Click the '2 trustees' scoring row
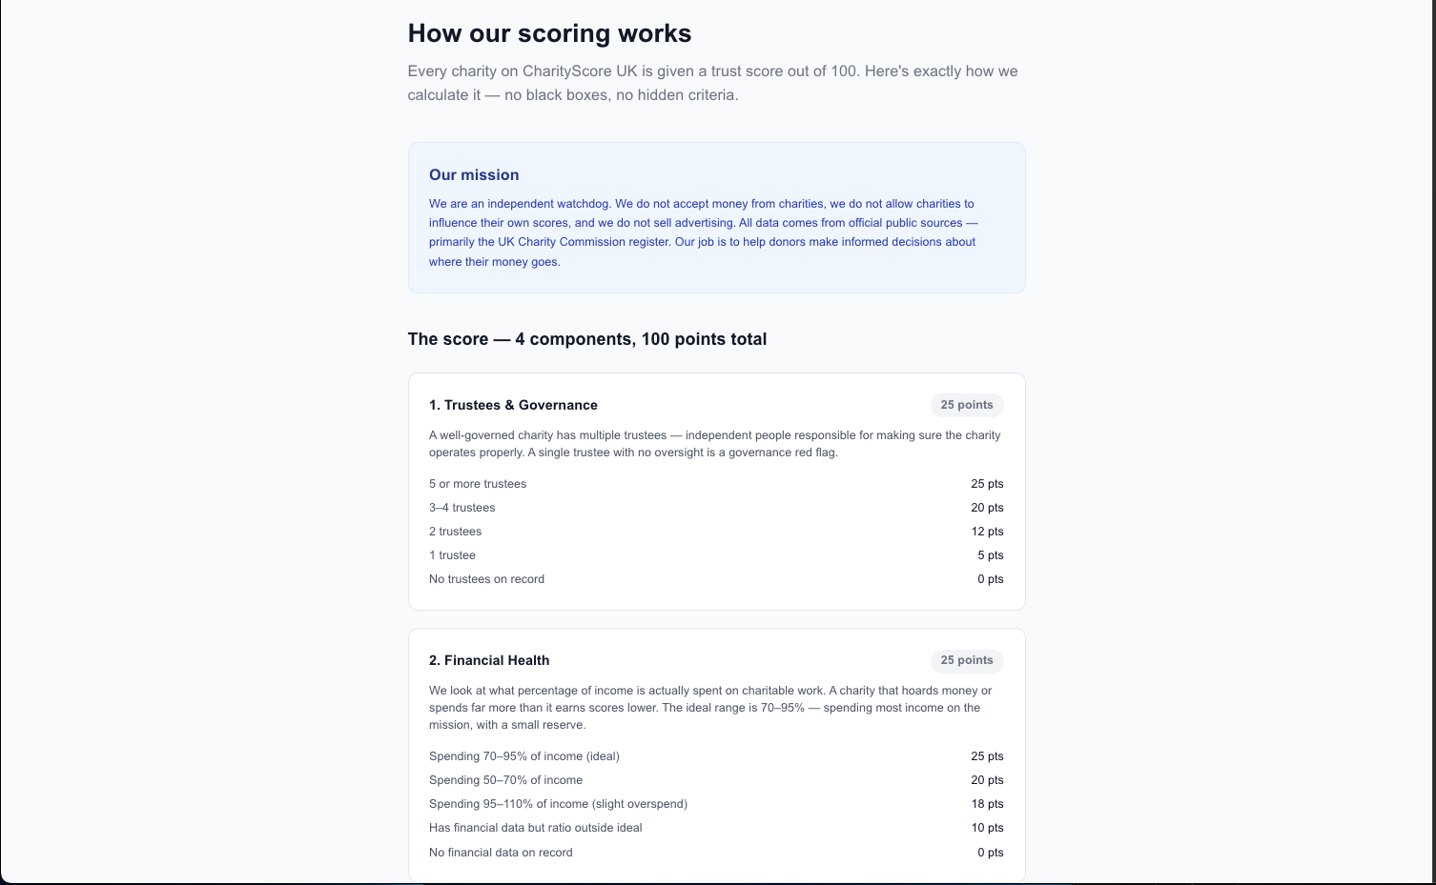1436x885 pixels. pyautogui.click(x=716, y=532)
